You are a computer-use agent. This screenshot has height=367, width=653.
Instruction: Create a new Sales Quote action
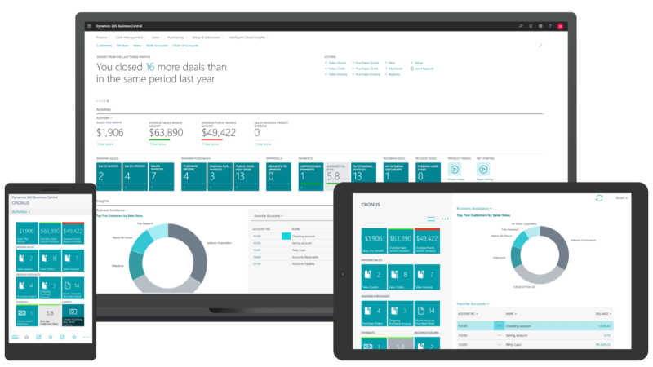click(335, 63)
